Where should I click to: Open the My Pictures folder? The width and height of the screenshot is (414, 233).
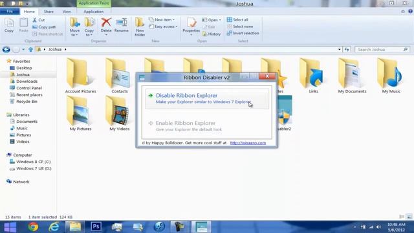(x=80, y=114)
